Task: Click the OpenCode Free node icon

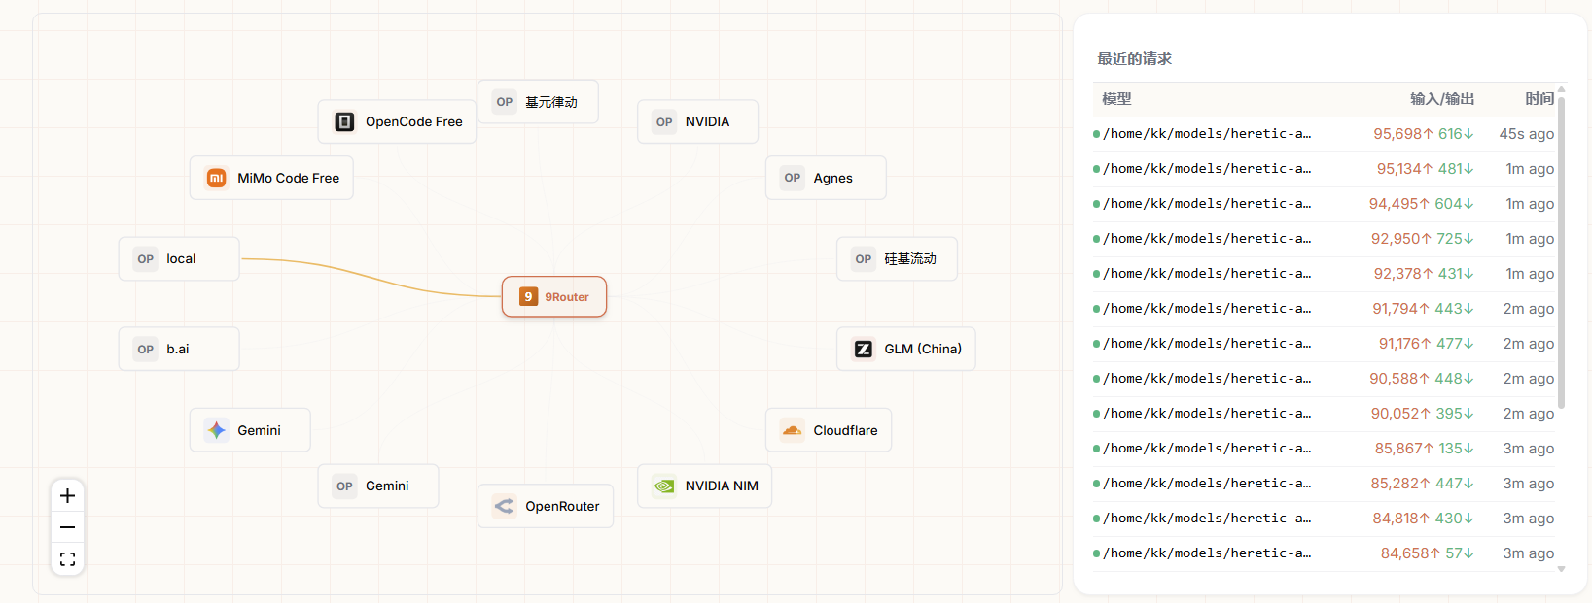Action: point(344,121)
